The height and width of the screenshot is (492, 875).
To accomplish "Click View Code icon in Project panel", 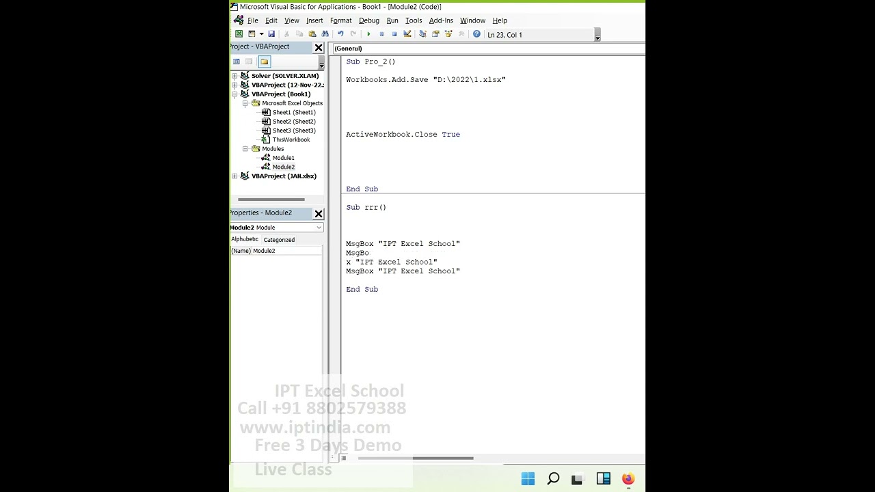I will click(237, 61).
